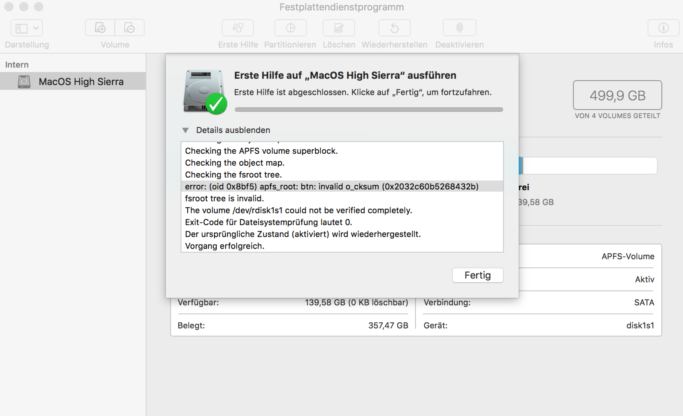
Task: Select MacOS High Sierra in sidebar
Action: tap(73, 81)
